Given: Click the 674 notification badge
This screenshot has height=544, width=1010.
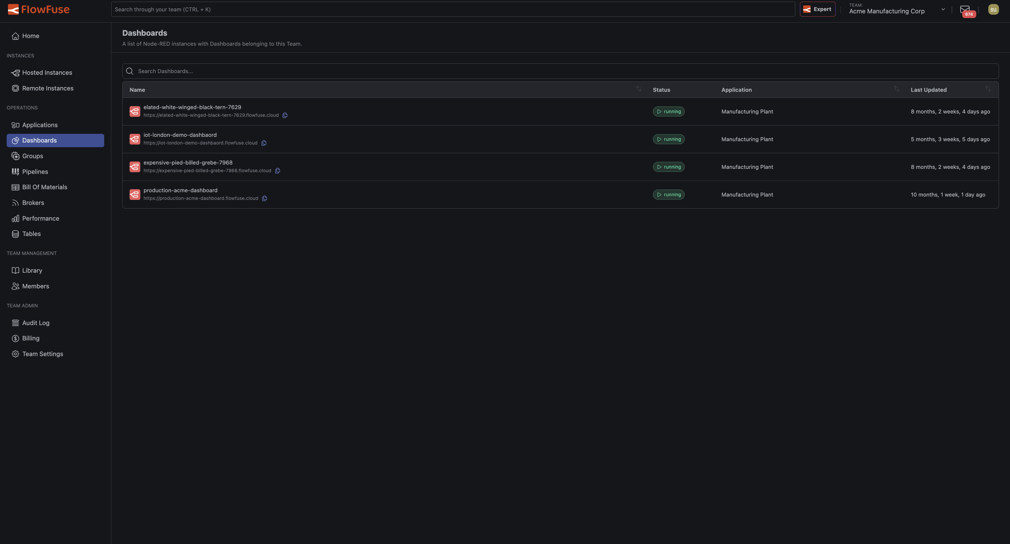Looking at the screenshot, I should (969, 14).
